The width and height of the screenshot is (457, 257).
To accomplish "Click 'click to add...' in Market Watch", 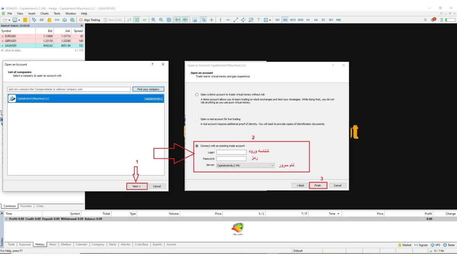I will click(x=13, y=50).
